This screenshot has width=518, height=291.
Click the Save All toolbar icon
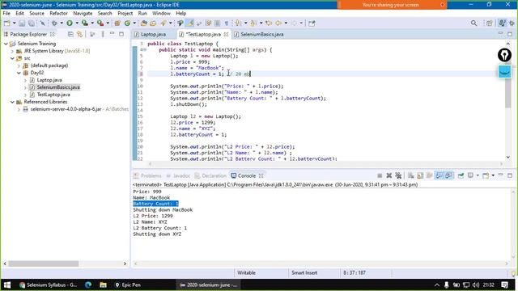tap(32, 23)
